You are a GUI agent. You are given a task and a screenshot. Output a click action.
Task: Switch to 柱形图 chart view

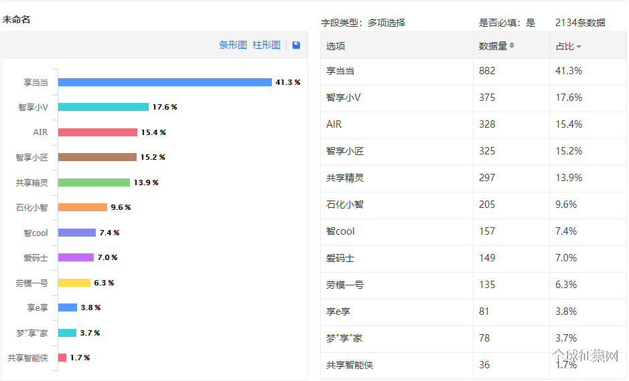[x=266, y=45]
